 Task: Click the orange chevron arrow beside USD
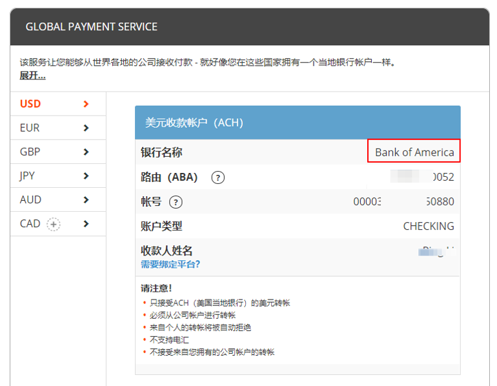[86, 104]
